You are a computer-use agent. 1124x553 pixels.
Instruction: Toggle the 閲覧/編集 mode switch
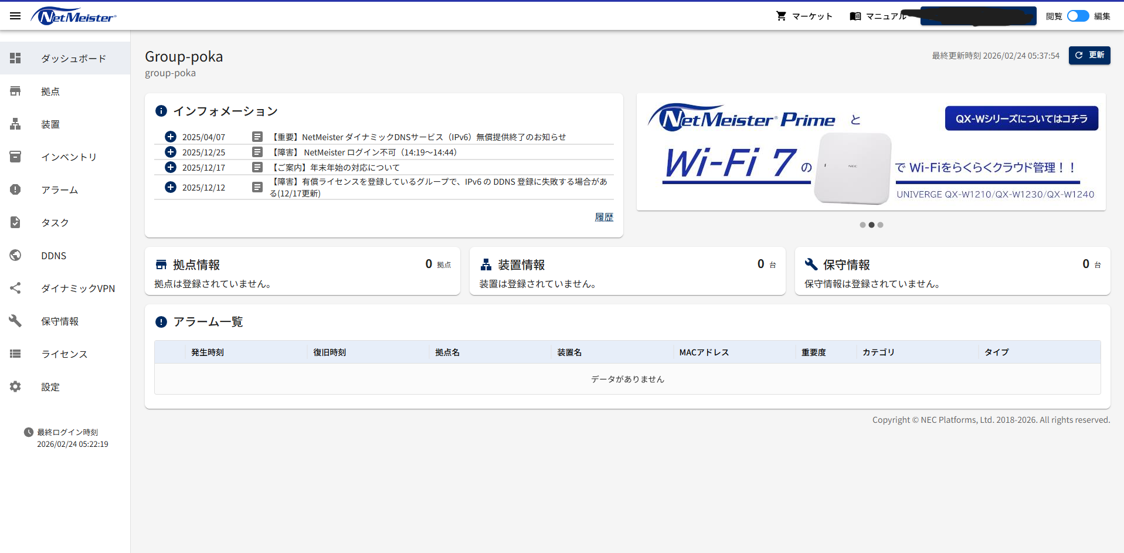point(1078,16)
